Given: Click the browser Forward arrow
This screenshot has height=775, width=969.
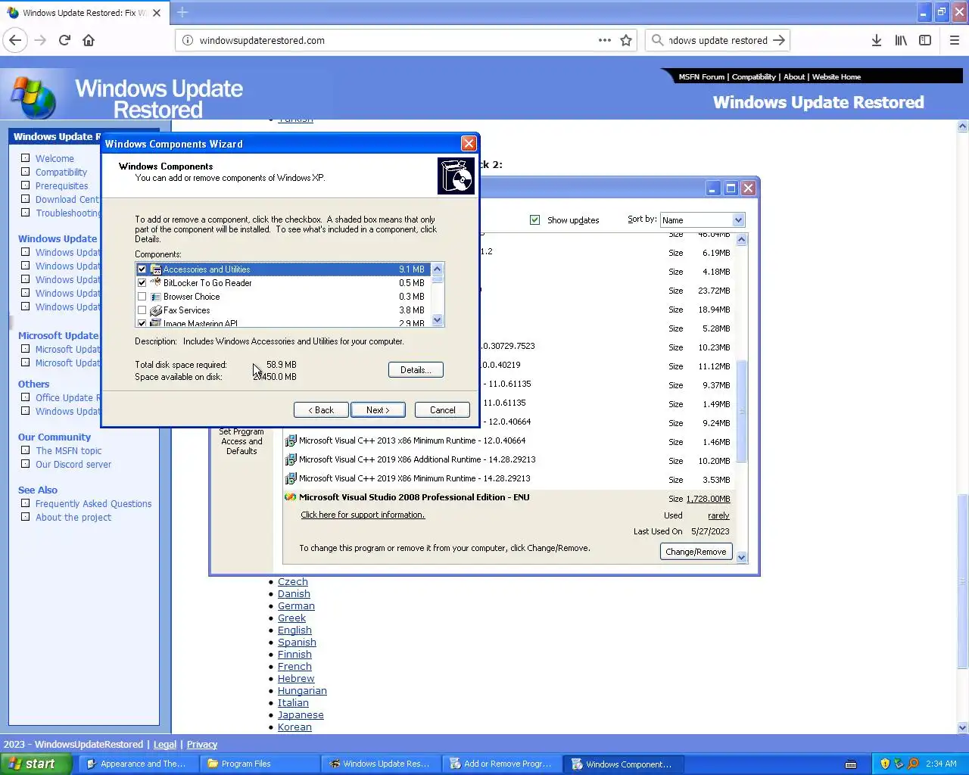Looking at the screenshot, I should pos(40,40).
